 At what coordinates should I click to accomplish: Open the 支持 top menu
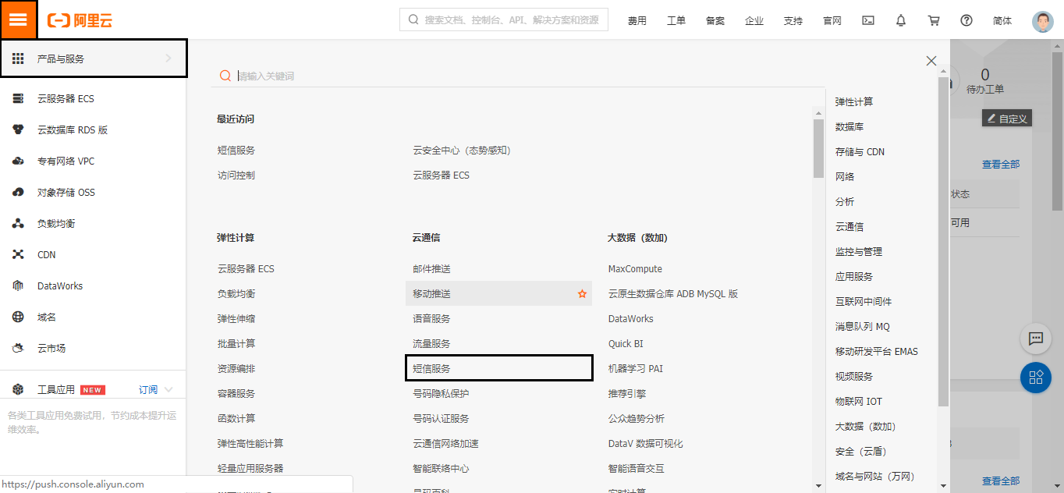point(793,21)
